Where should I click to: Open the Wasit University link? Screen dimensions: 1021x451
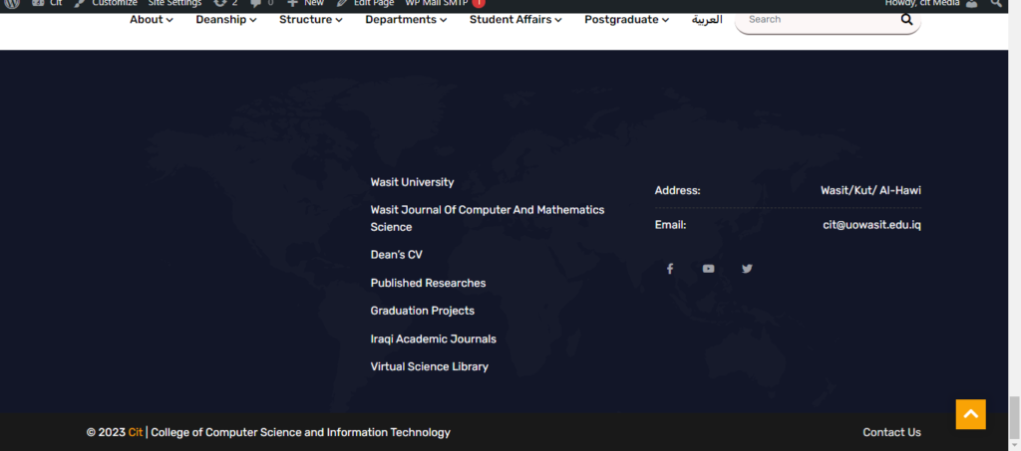pyautogui.click(x=412, y=182)
